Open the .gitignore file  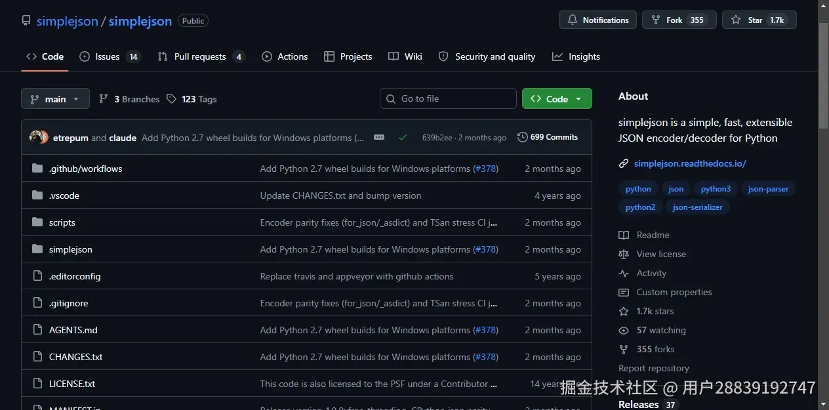click(x=69, y=303)
